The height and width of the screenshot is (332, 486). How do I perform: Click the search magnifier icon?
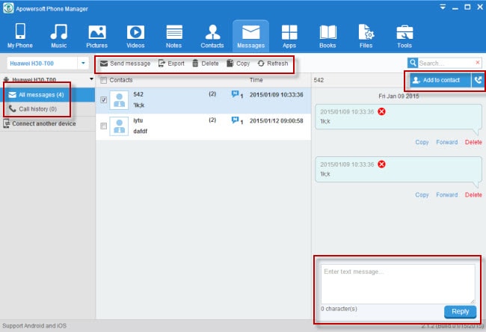click(x=413, y=63)
